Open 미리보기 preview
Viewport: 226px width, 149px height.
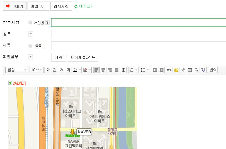click(38, 6)
